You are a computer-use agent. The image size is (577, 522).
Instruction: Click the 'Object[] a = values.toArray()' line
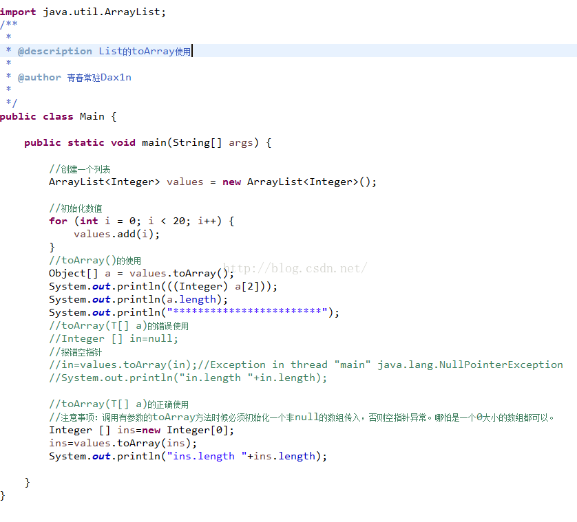click(141, 274)
